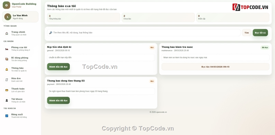The height and width of the screenshot is (135, 275).
Task: Open Tài khoản personal info
Action: pyautogui.click(x=20, y=100)
